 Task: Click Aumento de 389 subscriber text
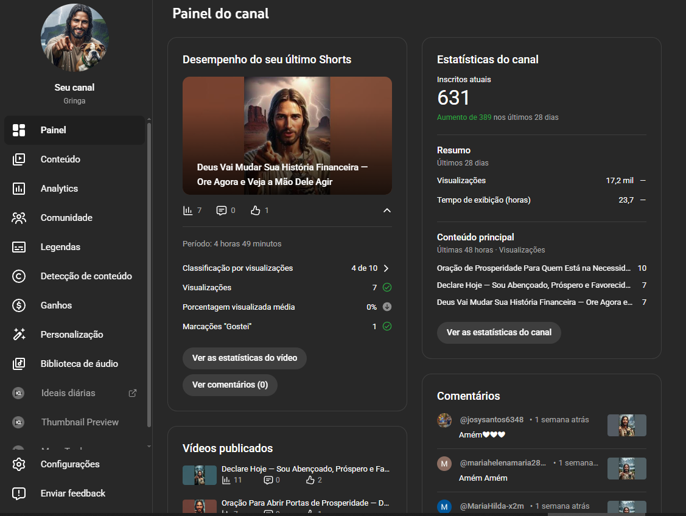click(464, 117)
